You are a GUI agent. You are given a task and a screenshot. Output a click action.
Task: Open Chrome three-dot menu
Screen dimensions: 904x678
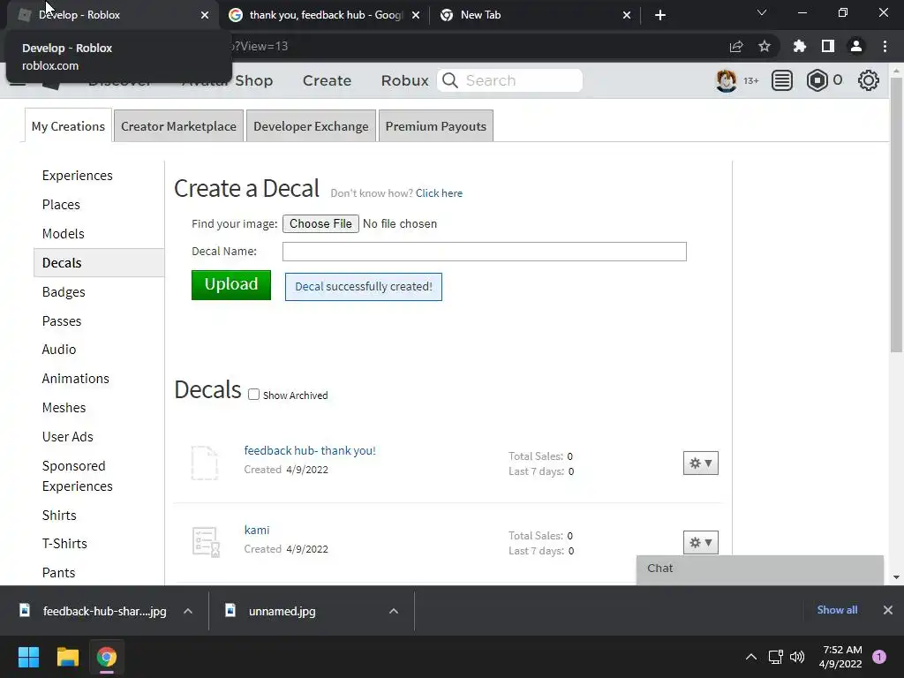pos(885,46)
